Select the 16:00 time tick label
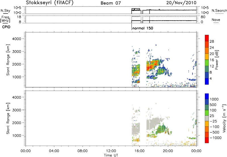The height and width of the screenshot is (157, 227). [139, 151]
